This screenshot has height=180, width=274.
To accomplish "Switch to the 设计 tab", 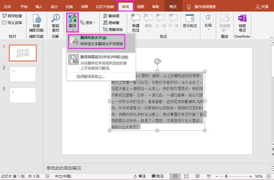I will [x=54, y=7].
